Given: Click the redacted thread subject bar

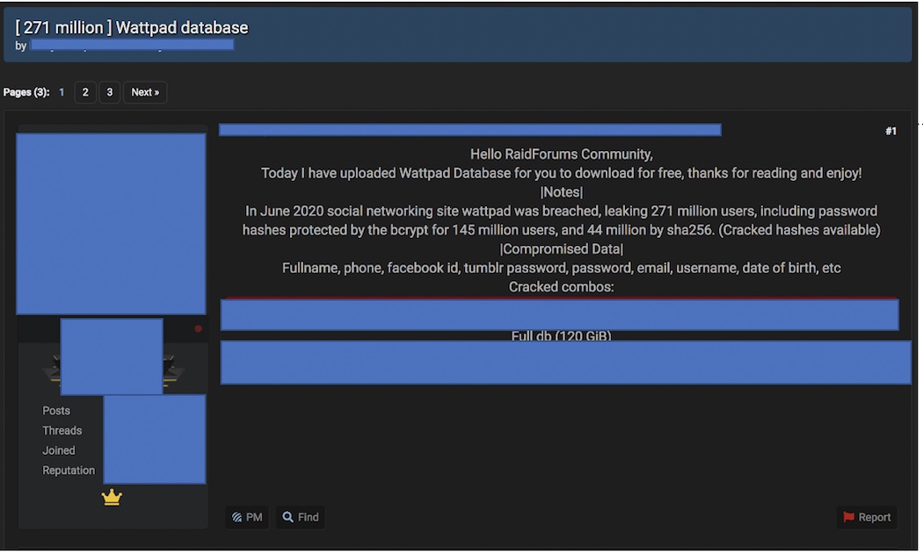Looking at the screenshot, I should (469, 129).
